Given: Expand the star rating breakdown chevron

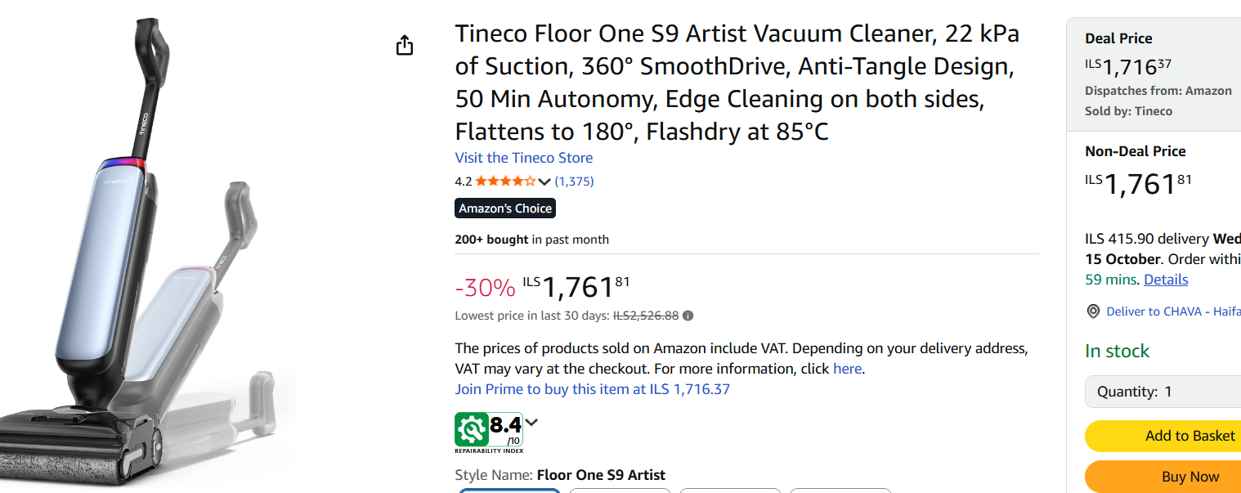Looking at the screenshot, I should click(544, 182).
